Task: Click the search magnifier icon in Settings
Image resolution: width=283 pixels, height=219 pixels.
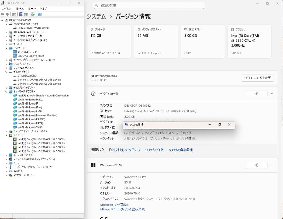Action: point(96,5)
